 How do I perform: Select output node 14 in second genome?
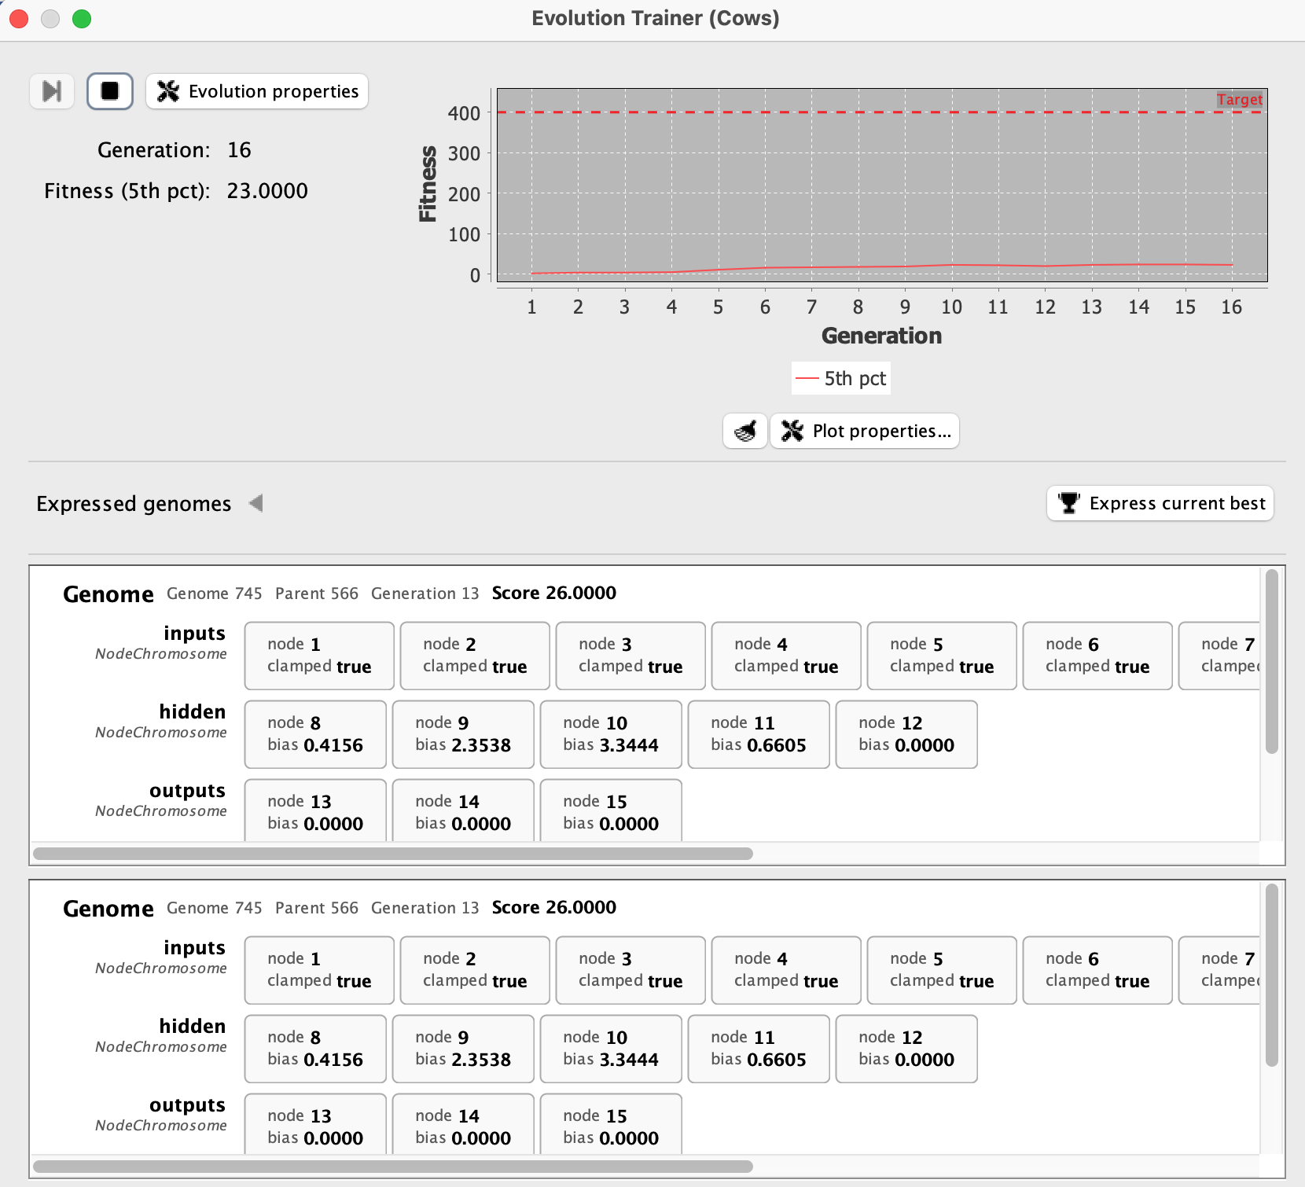tap(463, 1124)
